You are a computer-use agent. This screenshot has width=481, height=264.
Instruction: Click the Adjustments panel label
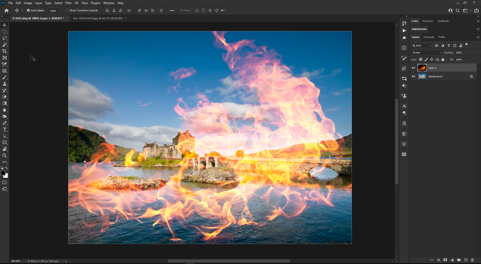click(x=419, y=29)
